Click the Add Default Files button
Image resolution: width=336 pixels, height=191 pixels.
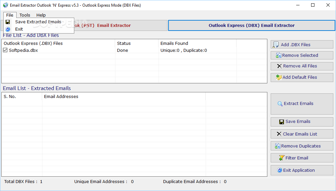pyautogui.click(x=302, y=77)
